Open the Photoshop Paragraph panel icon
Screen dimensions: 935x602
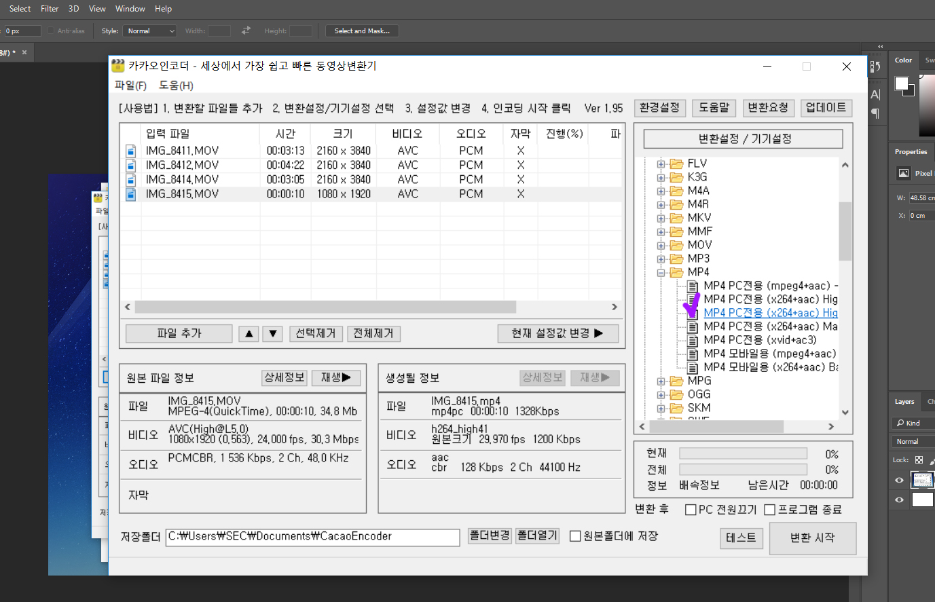pos(875,113)
